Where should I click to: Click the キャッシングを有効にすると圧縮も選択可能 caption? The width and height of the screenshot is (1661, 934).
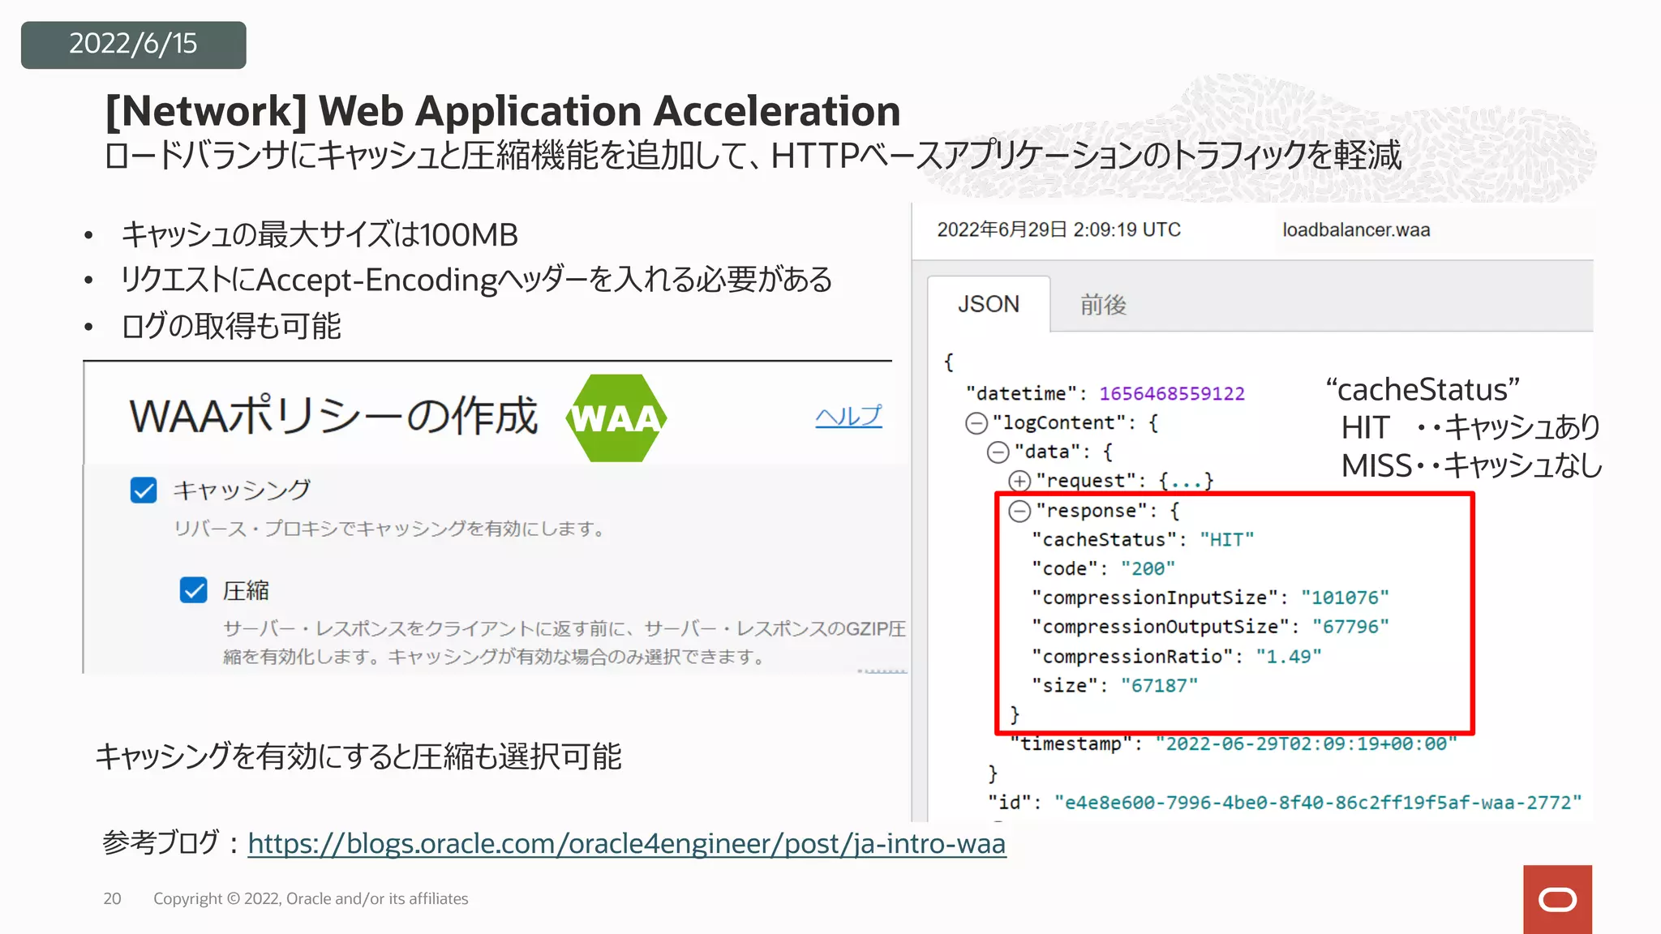coord(358,756)
